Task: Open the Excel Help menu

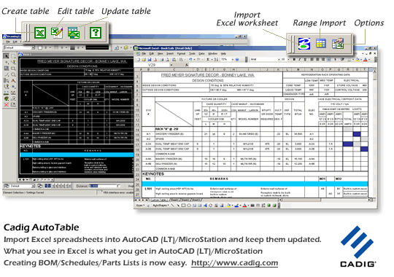Action: point(223,54)
